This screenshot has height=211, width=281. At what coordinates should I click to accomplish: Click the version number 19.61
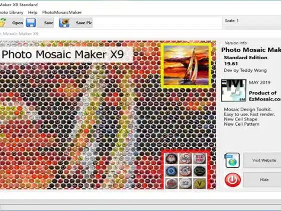pyautogui.click(x=231, y=64)
